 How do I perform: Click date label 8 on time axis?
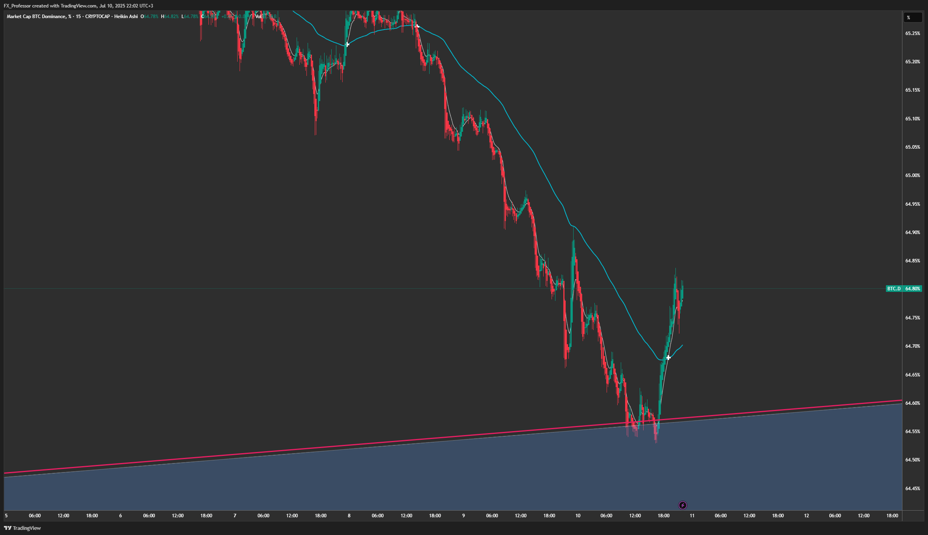[x=349, y=516]
